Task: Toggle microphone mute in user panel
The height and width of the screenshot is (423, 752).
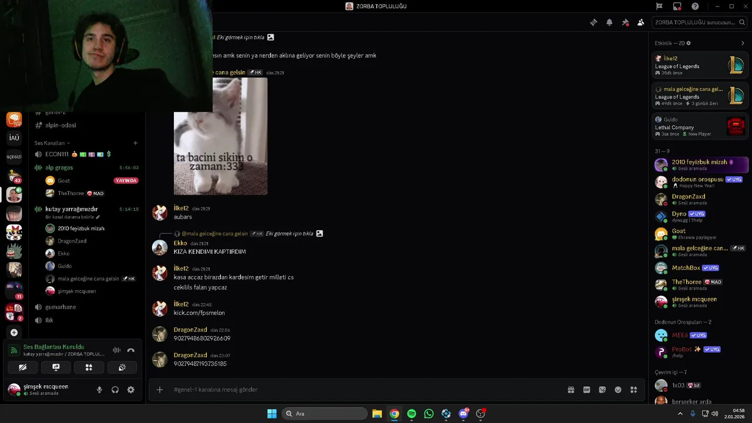Action: pyautogui.click(x=99, y=390)
